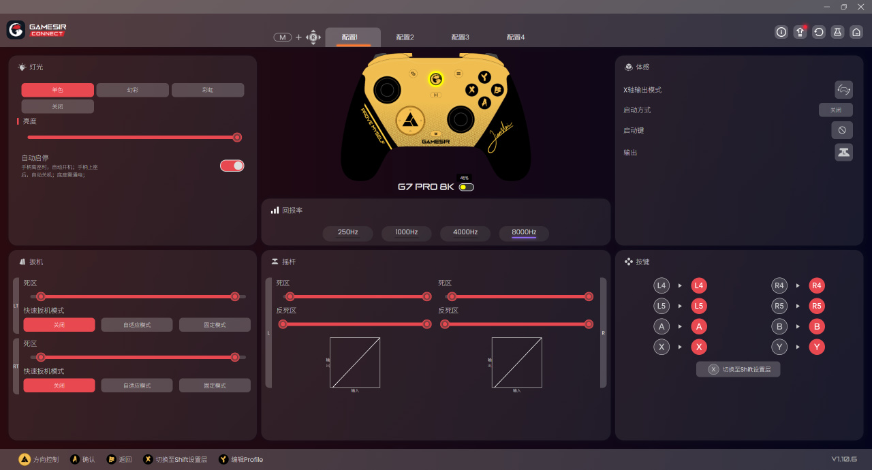Click the grey R5 source button

click(x=779, y=307)
